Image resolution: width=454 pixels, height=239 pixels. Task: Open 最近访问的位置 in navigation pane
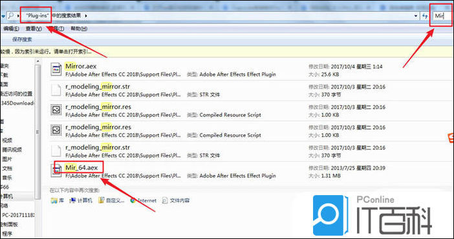tap(16, 94)
